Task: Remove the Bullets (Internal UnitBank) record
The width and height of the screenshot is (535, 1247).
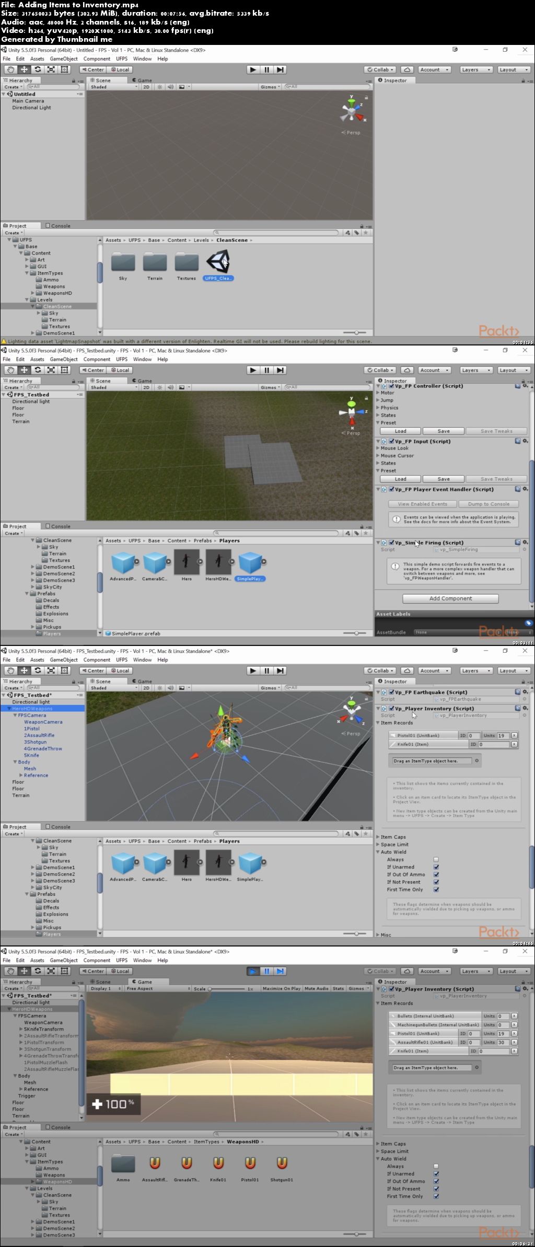Action: (514, 1016)
